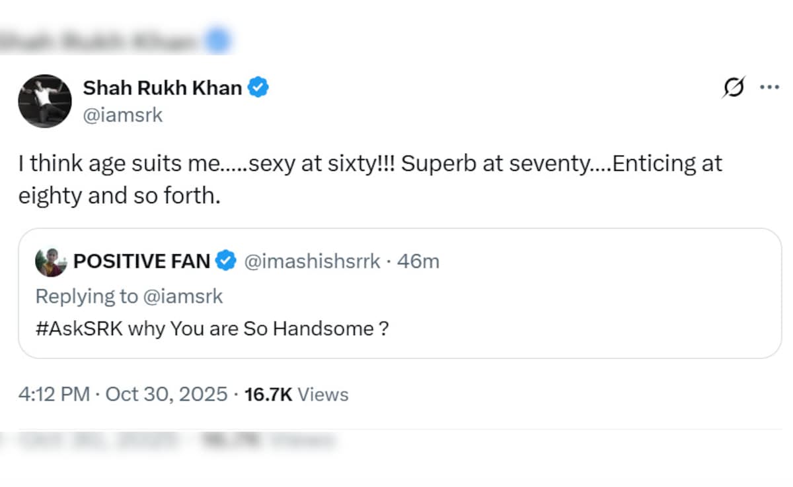This screenshot has width=793, height=487.
Task: Click the 4:12 PM · Oct 30, 2025 timestamp
Action: click(x=124, y=395)
